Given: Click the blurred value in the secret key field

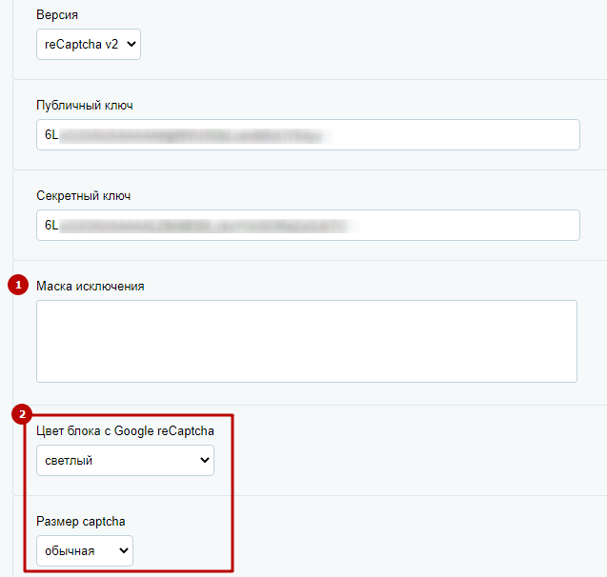Looking at the screenshot, I should (207, 225).
